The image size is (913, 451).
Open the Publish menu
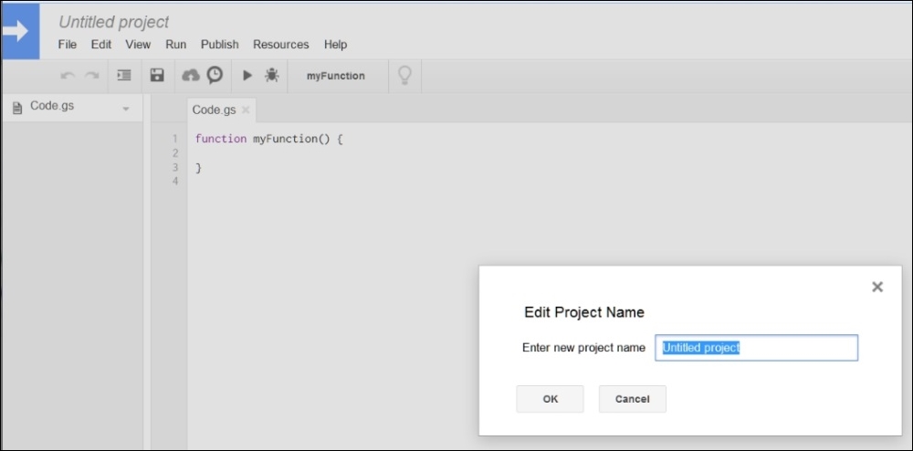click(219, 44)
